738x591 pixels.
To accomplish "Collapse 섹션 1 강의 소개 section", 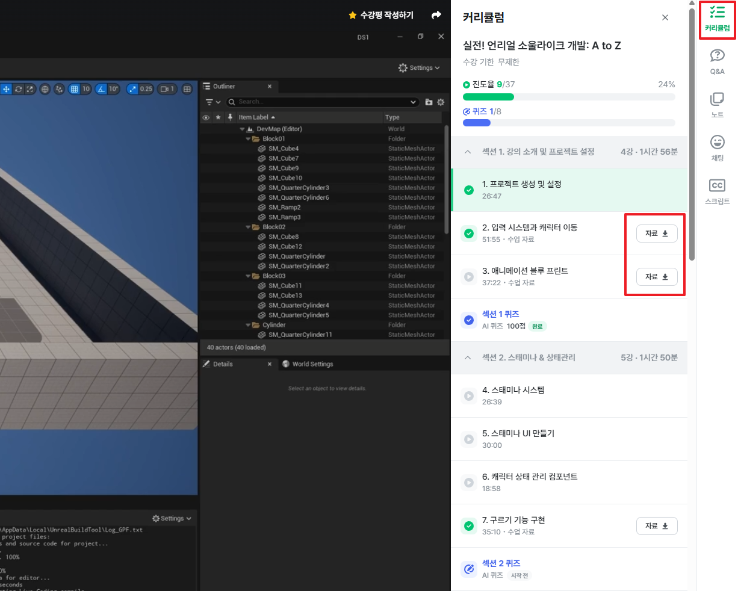I will click(x=569, y=152).
